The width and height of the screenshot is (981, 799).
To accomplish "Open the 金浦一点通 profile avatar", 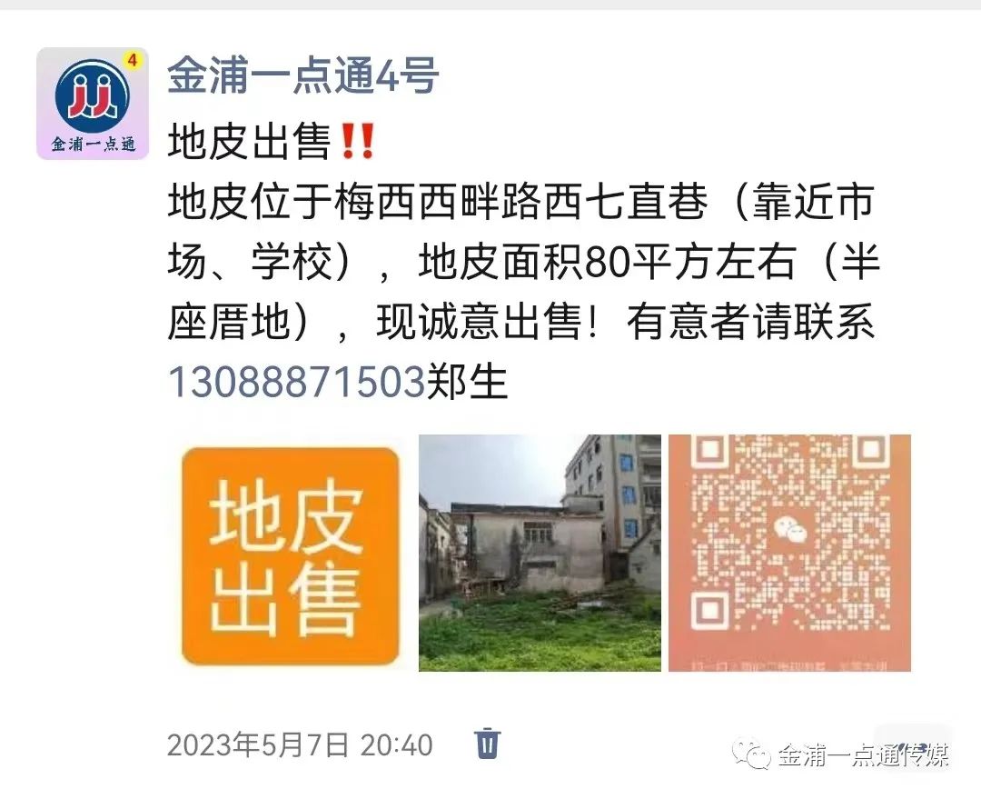I will (x=93, y=104).
